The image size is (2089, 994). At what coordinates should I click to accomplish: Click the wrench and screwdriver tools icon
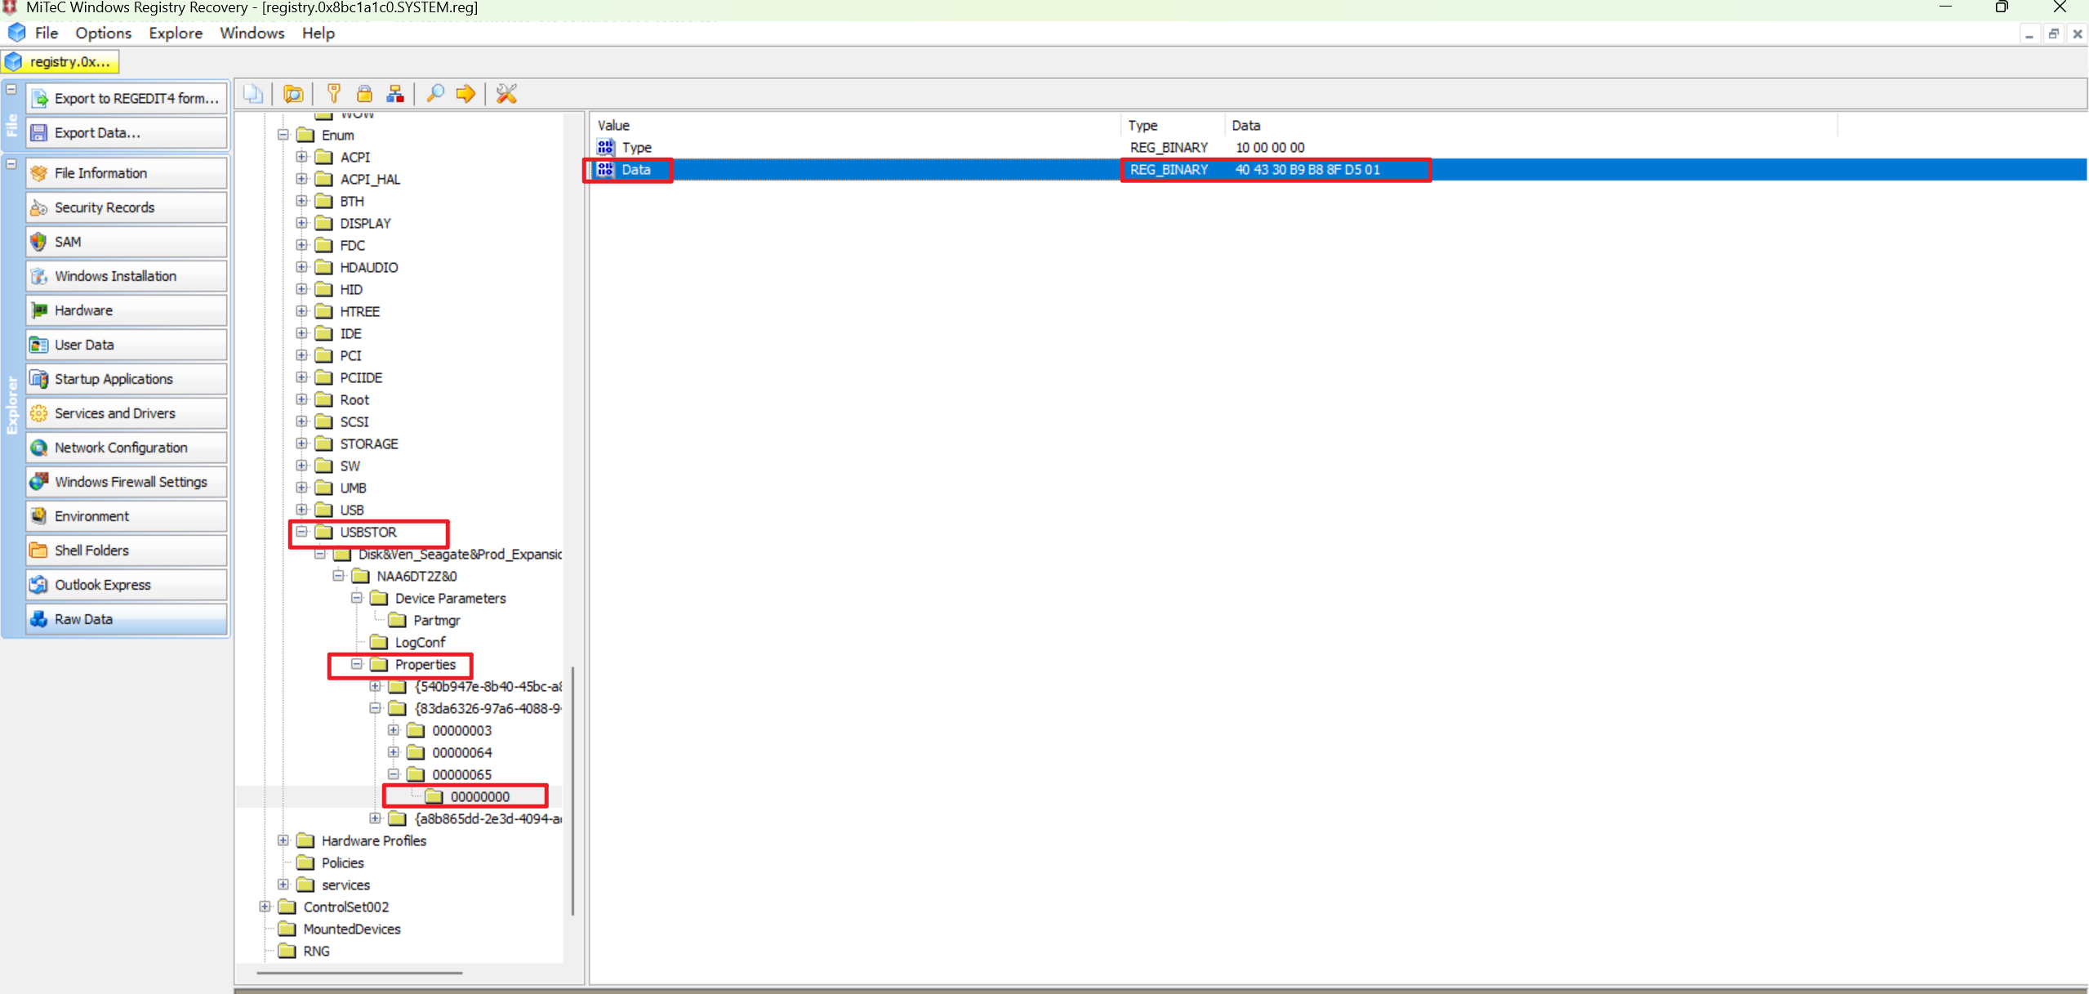(x=506, y=94)
